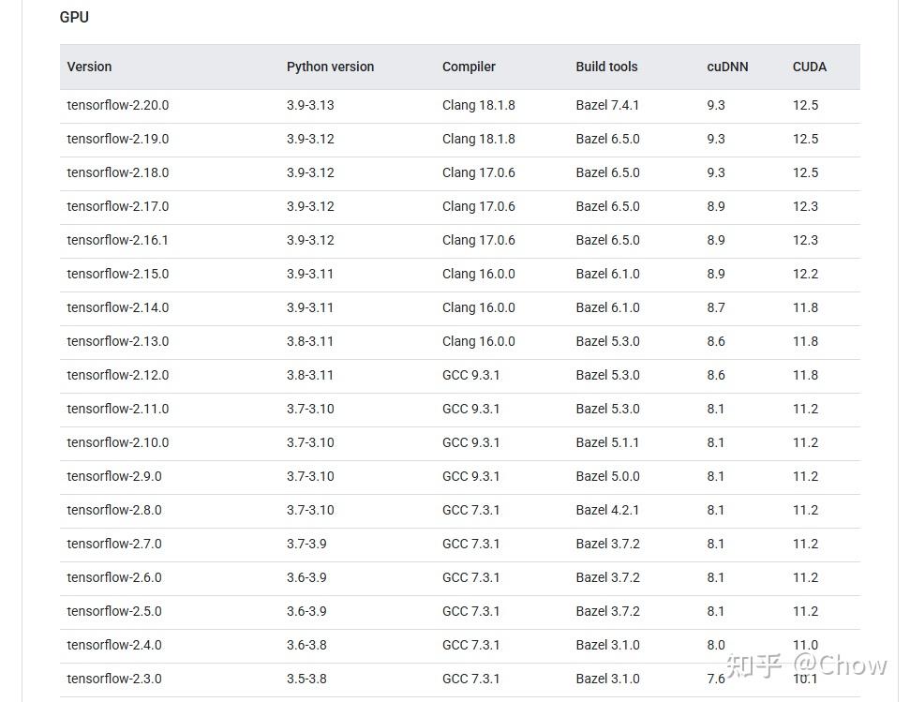
Task: Click the Bazel 7.4.1 build tools cell
Action: (607, 105)
